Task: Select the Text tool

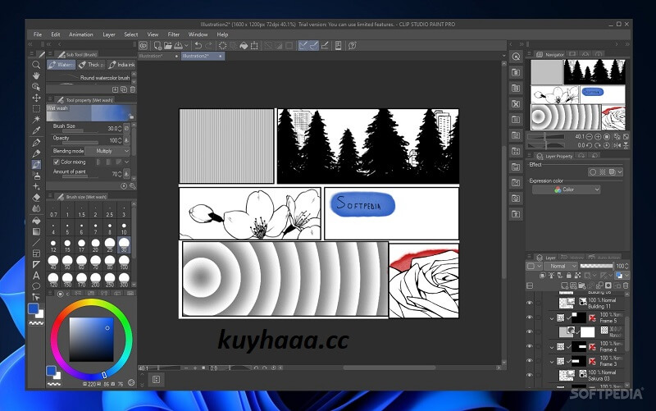Action: point(36,276)
